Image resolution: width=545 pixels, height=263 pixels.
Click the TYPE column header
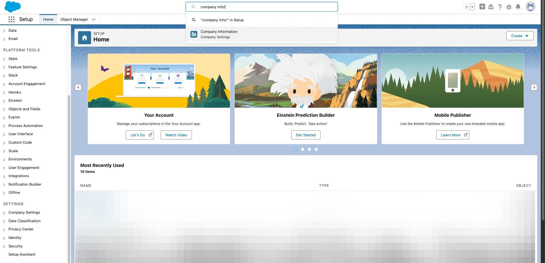click(x=324, y=185)
